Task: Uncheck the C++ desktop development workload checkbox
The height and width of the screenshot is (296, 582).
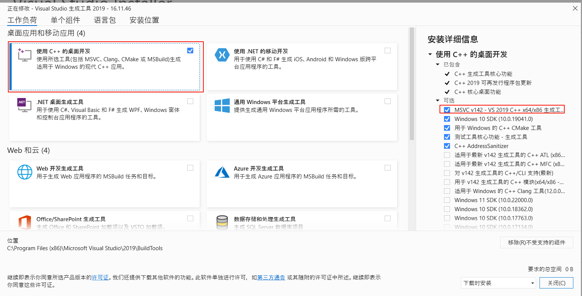Action: click(190, 50)
